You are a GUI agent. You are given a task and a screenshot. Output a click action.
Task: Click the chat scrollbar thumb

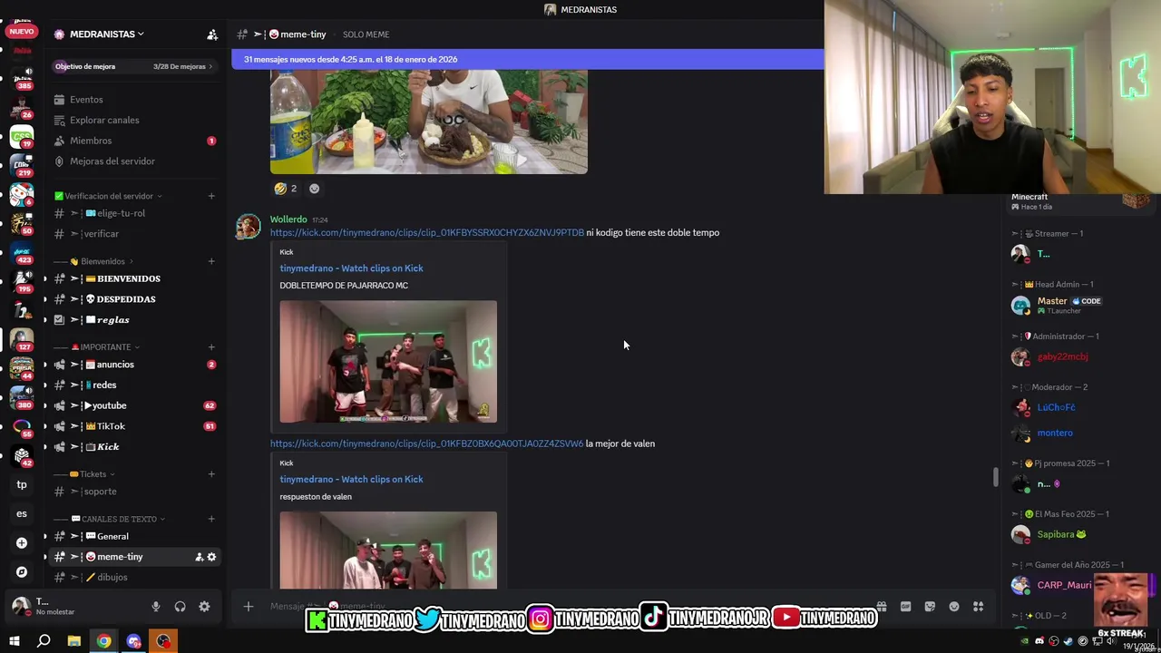tap(995, 478)
